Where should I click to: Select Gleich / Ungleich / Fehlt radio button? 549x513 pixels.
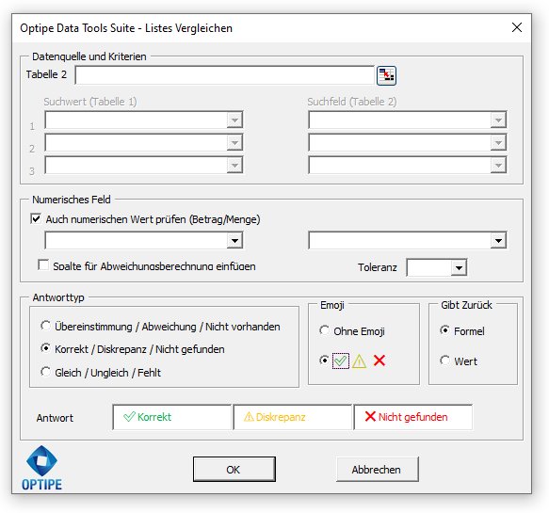[45, 372]
